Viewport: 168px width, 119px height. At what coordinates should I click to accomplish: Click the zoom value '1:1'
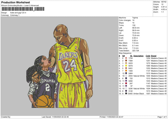(162, 12)
